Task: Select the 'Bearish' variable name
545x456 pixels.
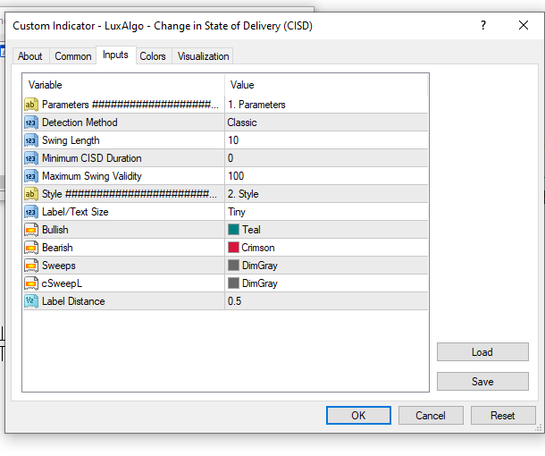Action: pos(57,248)
